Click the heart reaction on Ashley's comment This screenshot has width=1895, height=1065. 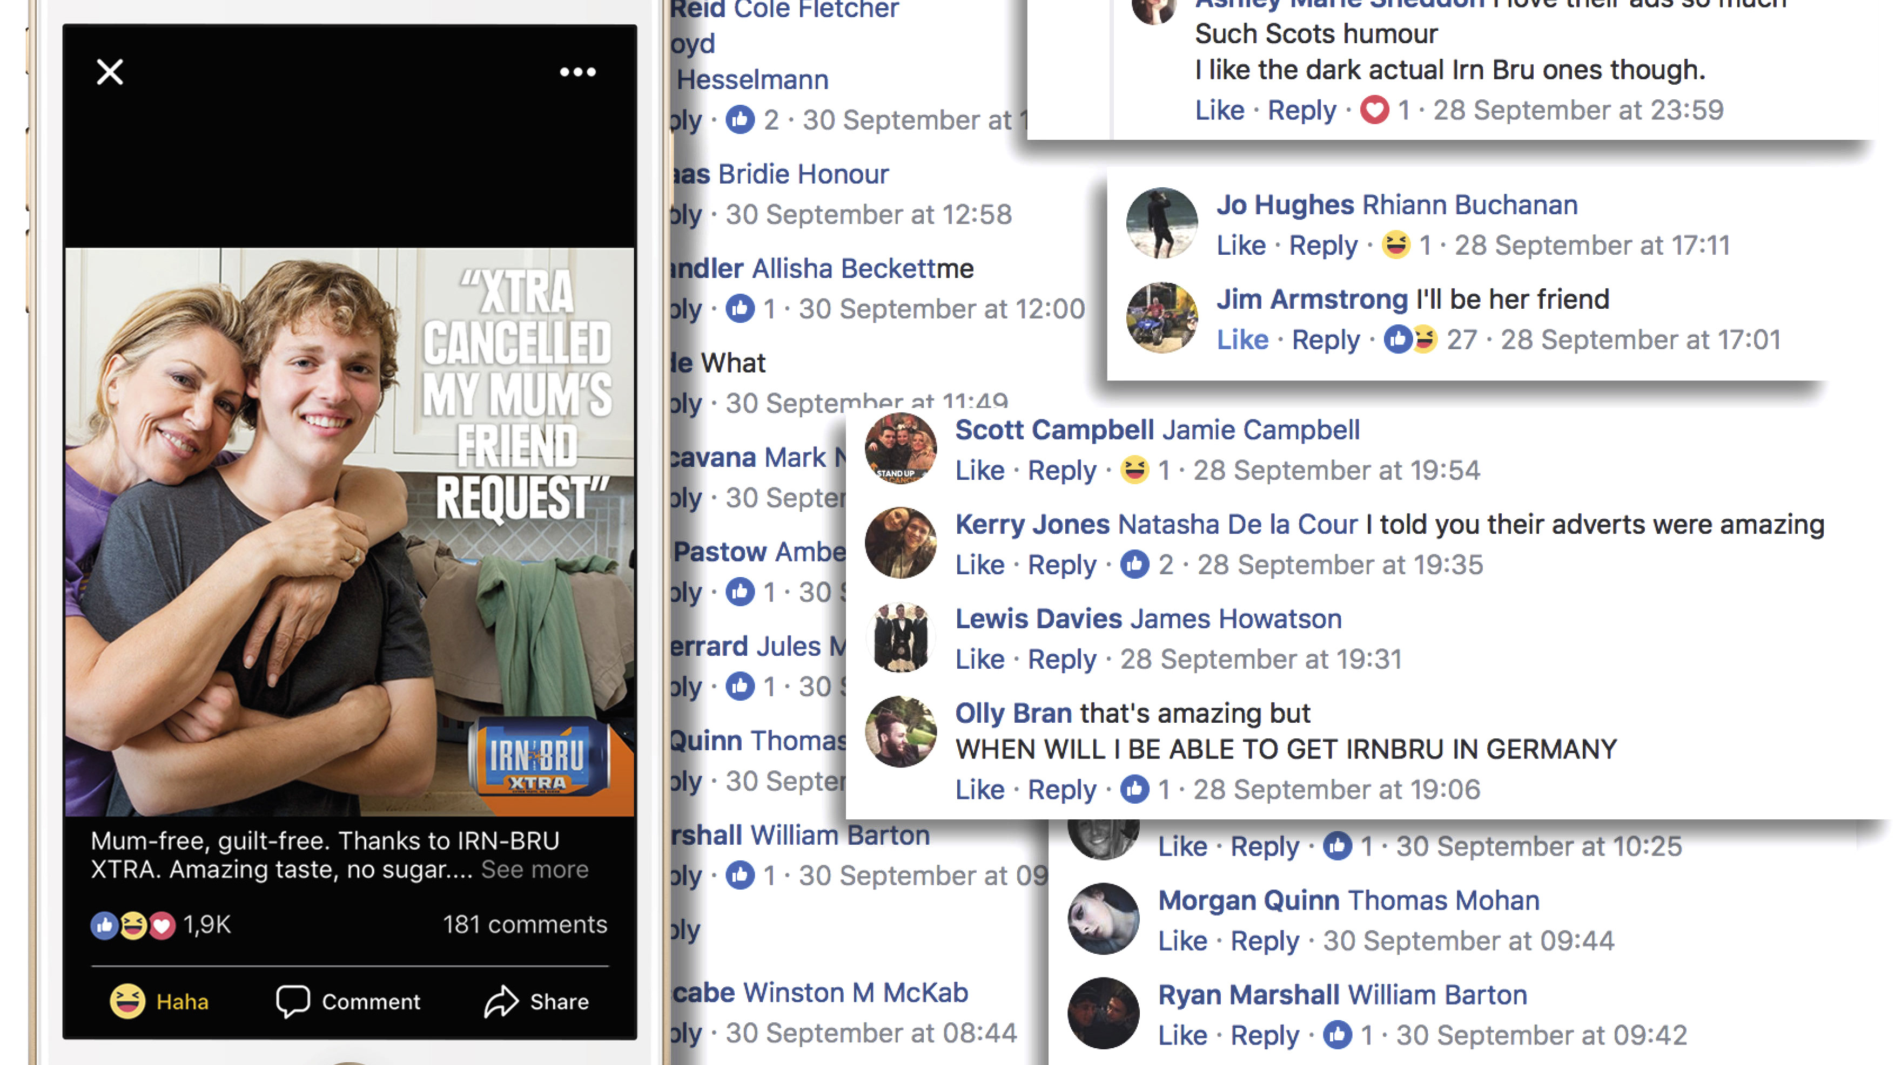1374,110
